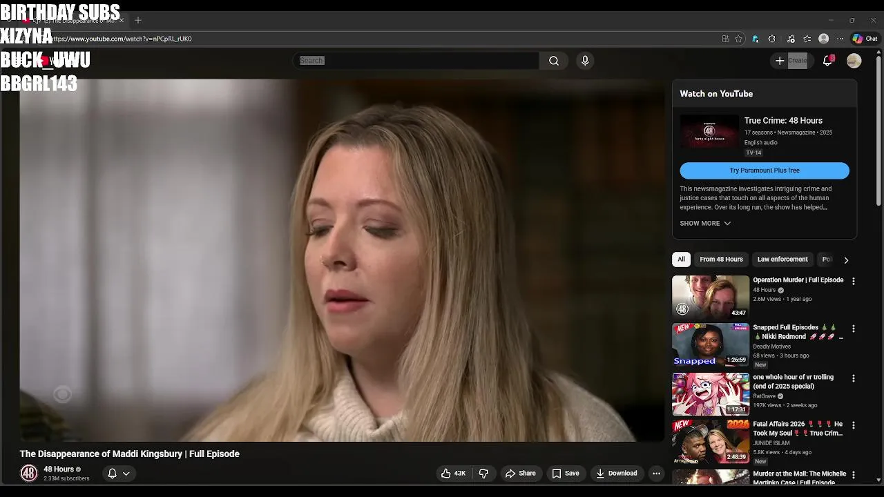Open the YouTube account avatar menu
This screenshot has width=884, height=497.
854,61
